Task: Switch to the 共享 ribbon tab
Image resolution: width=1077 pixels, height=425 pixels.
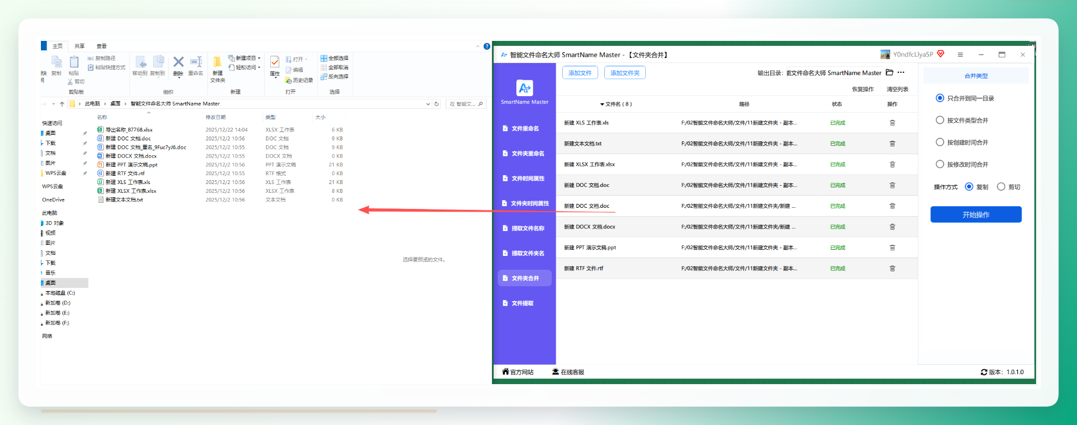Action: coord(80,46)
